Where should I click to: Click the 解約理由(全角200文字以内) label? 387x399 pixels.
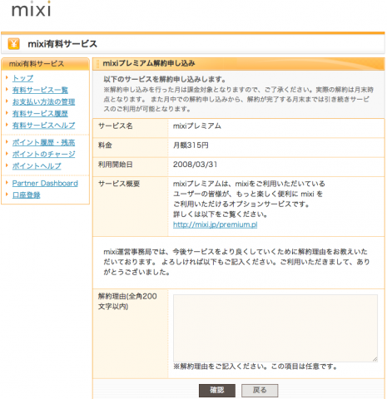click(x=127, y=301)
